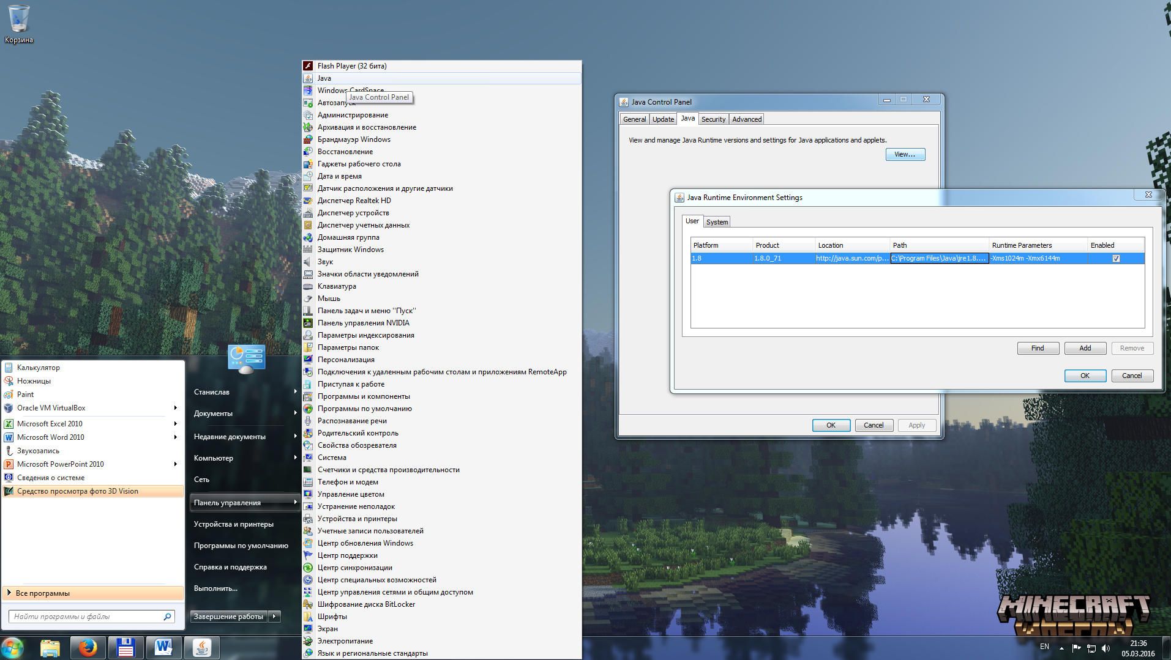This screenshot has width=1171, height=660.
Task: Open the Security tab
Action: tap(713, 119)
